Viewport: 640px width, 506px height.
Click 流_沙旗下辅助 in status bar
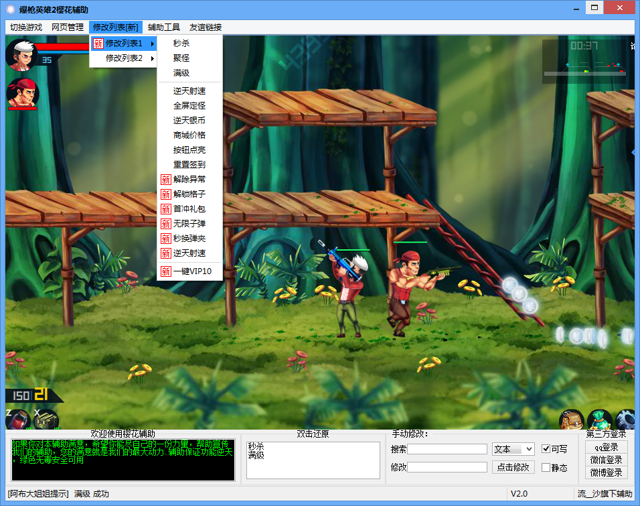[605, 494]
